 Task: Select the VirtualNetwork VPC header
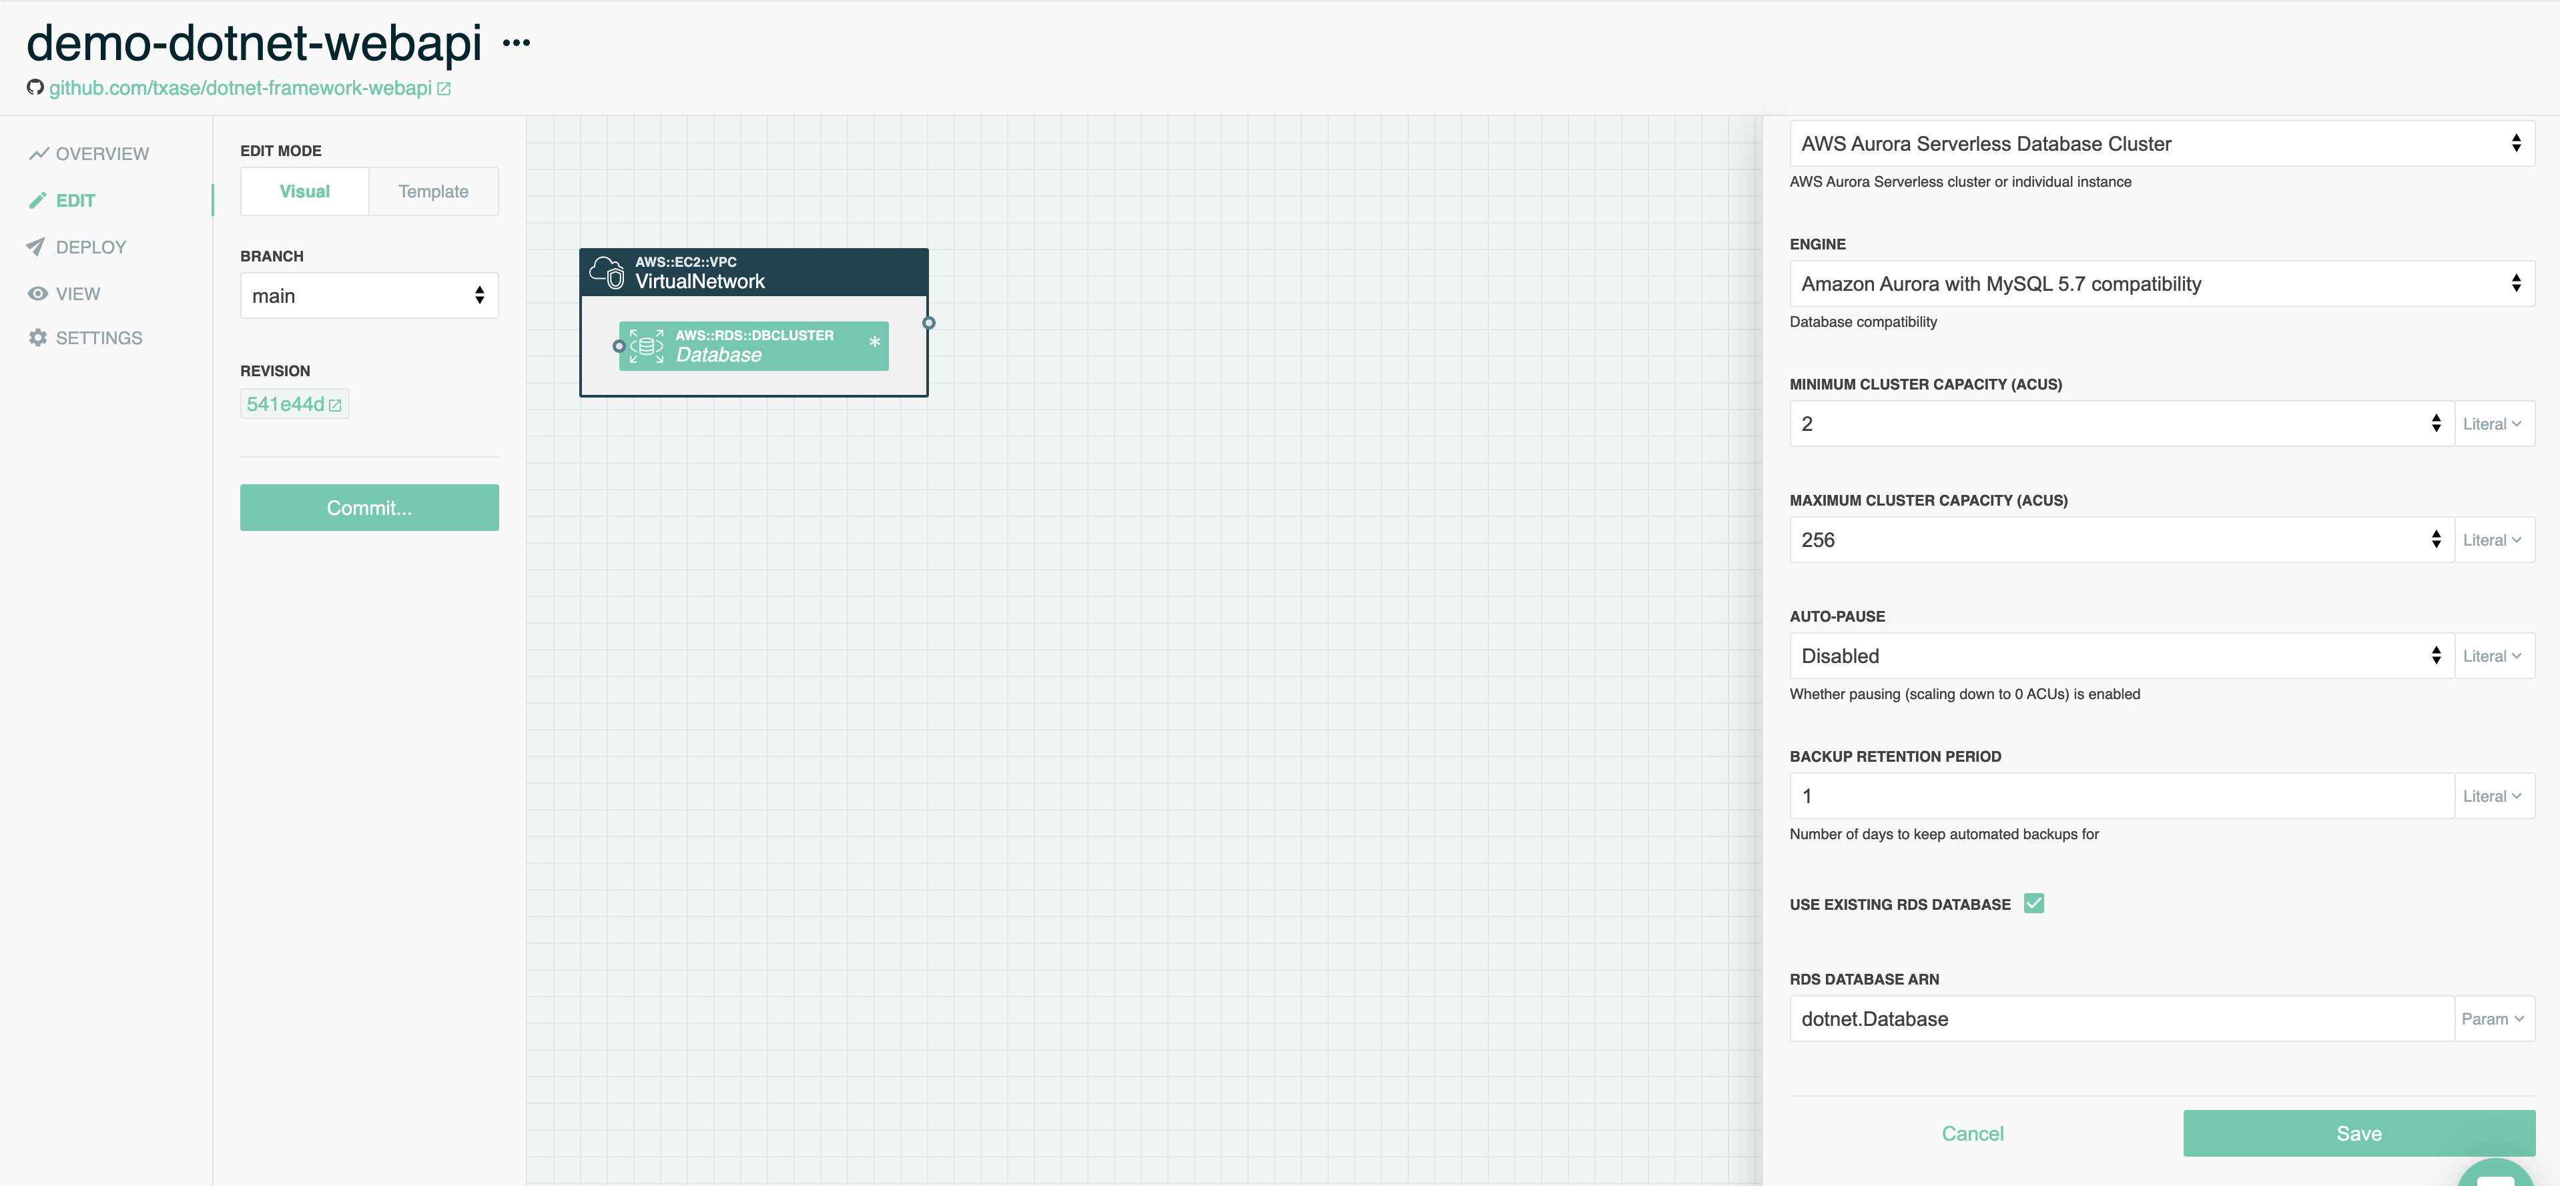click(x=754, y=272)
